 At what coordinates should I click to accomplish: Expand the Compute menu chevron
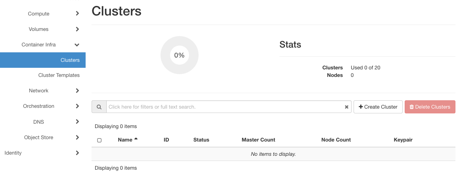[77, 14]
